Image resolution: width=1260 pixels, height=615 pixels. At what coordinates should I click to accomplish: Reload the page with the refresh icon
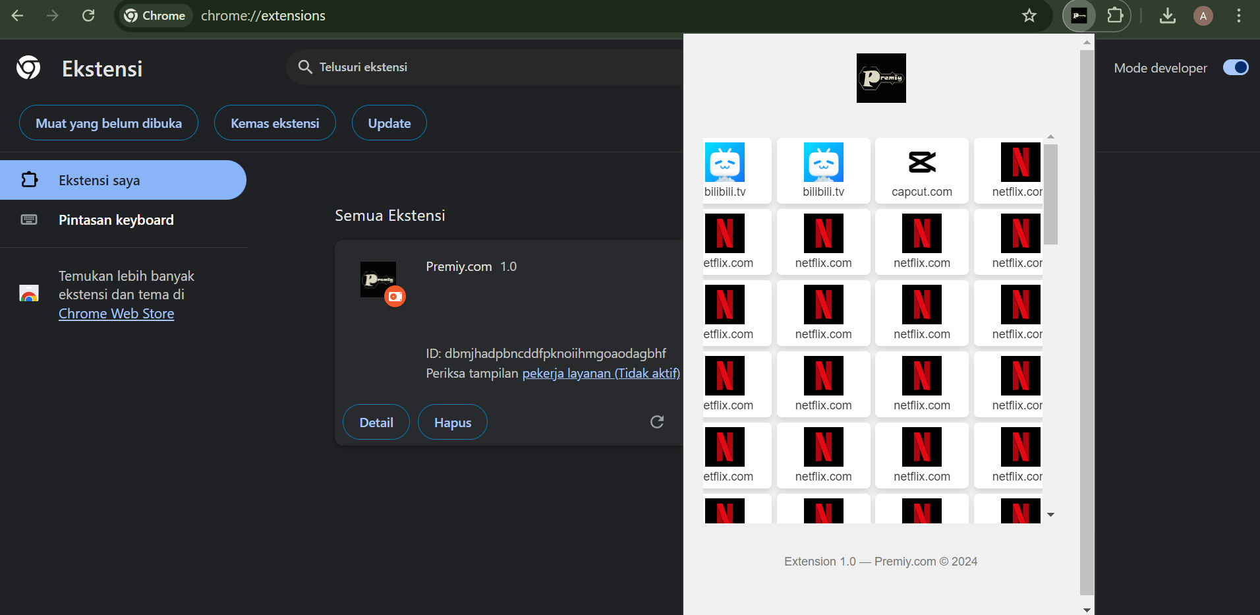tap(88, 15)
